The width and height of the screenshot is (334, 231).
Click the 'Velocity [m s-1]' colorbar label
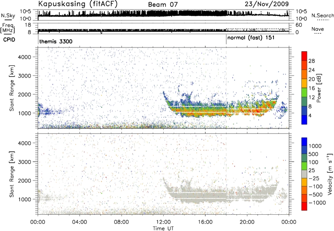(330, 173)
